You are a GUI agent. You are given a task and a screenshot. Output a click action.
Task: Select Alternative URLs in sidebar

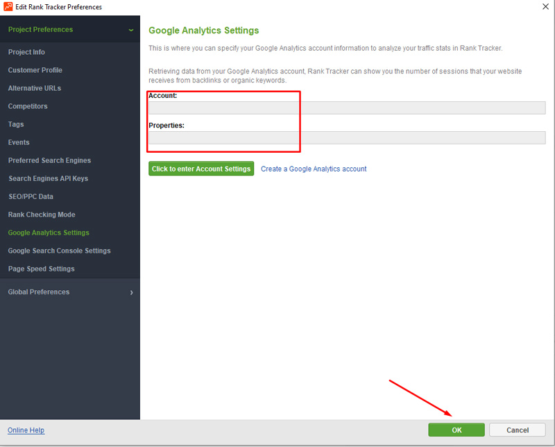pos(34,88)
